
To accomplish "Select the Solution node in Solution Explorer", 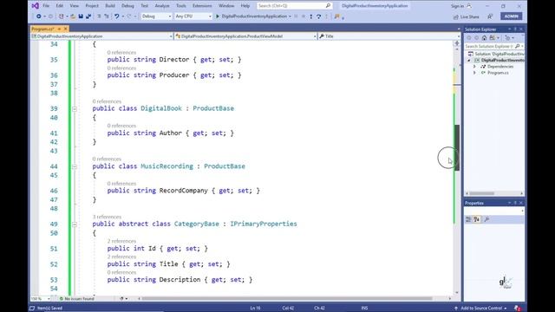I will [496, 54].
